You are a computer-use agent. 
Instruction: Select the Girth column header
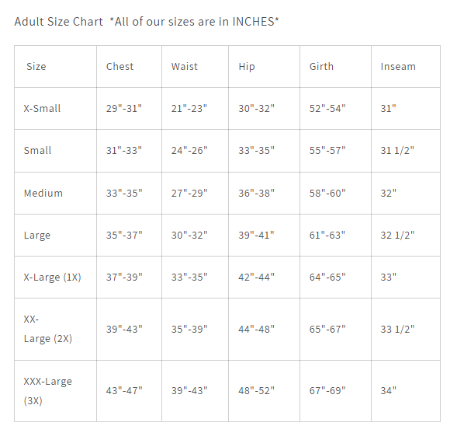[x=321, y=67]
